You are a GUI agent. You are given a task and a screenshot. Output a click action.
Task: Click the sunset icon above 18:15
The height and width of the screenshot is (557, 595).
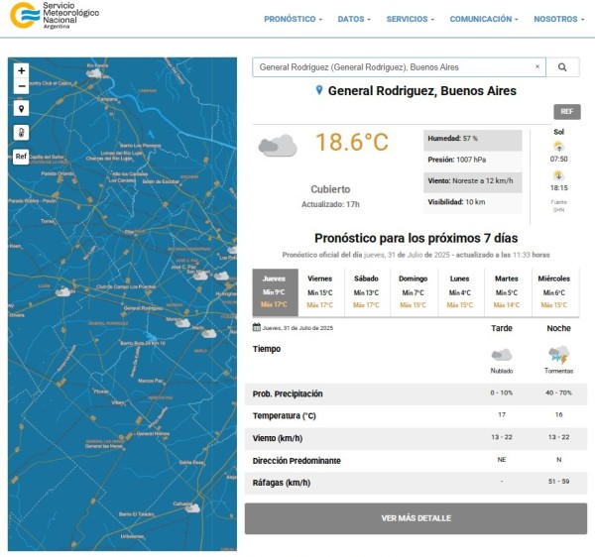pyautogui.click(x=558, y=175)
